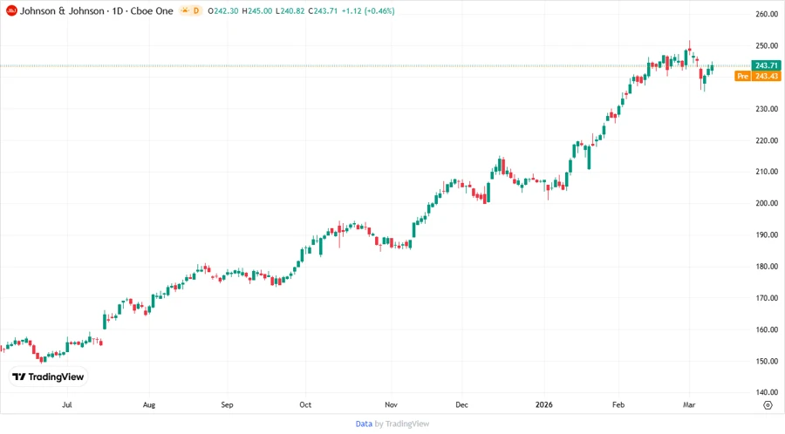Click the C243.71 close value
Image resolution: width=785 pixels, height=434 pixels.
coord(323,11)
